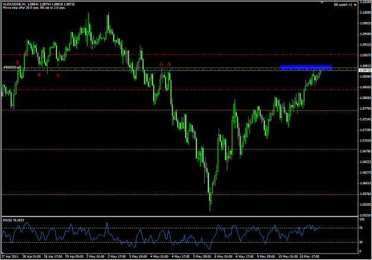Select the blue rectangle zone on the chart
The width and height of the screenshot is (372, 260).
(x=306, y=67)
